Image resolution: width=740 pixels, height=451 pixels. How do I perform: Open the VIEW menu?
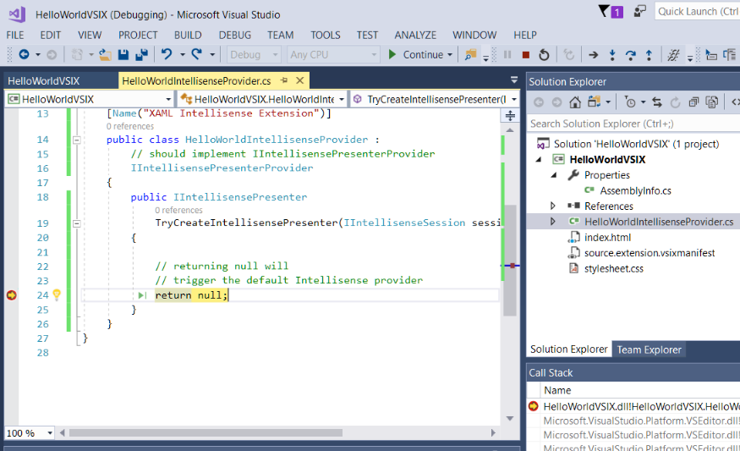coord(90,35)
